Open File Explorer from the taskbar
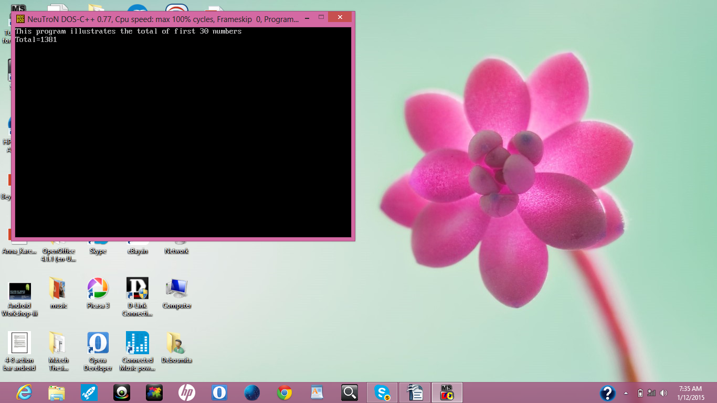The width and height of the screenshot is (717, 403). pyautogui.click(x=57, y=393)
